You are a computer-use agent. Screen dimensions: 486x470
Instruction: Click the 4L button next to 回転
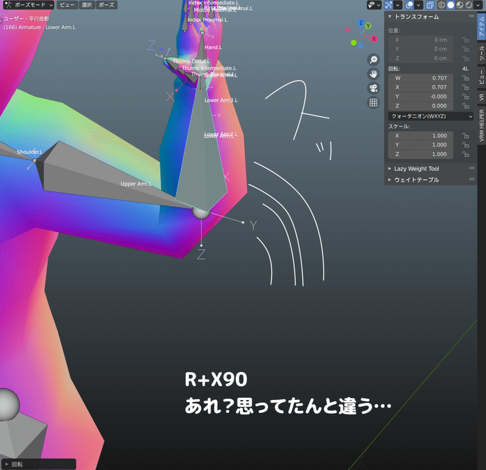(x=465, y=69)
